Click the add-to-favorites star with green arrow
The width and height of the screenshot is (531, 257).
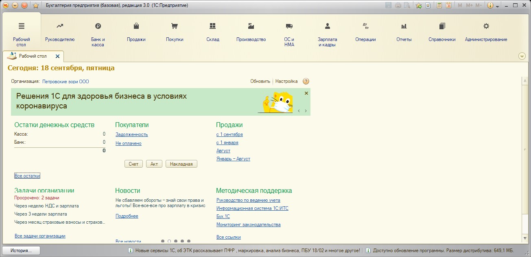[x=419, y=6]
